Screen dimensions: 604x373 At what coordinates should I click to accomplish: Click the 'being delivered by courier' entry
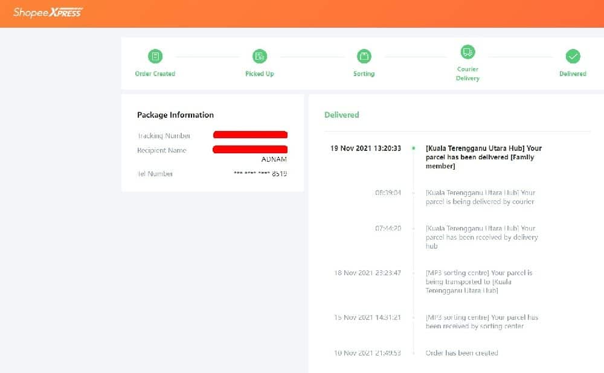tap(480, 197)
